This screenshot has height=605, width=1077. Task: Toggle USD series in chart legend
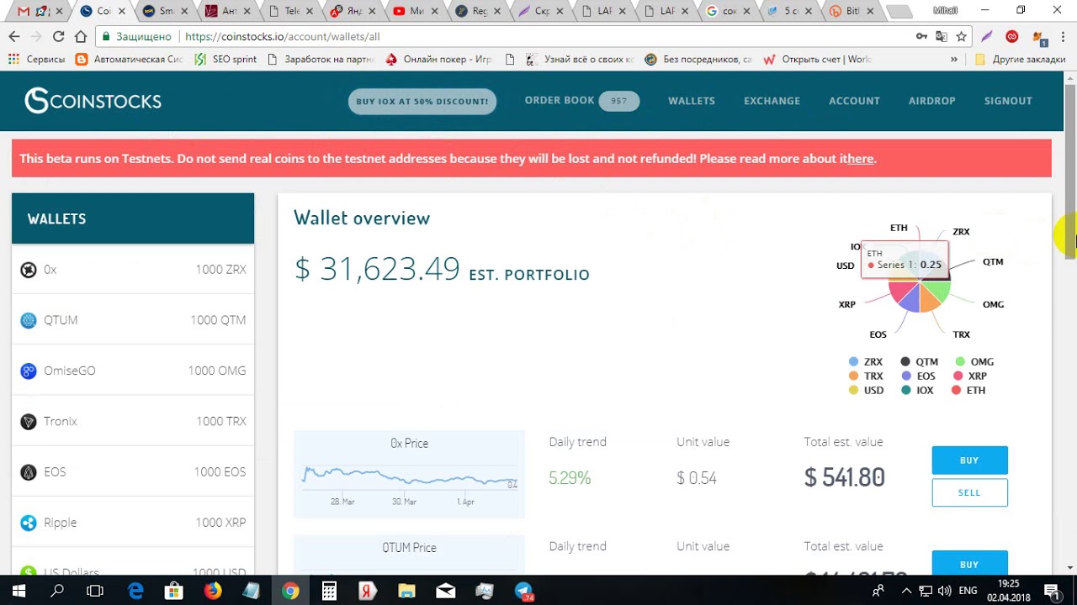pos(867,391)
